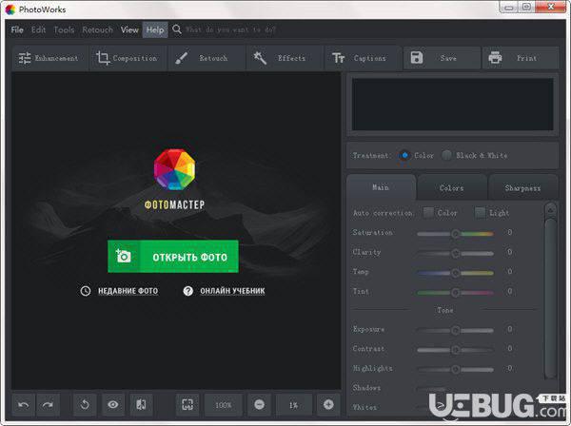This screenshot has height=426, width=571.
Task: Focus the 'What do you want to do' search field
Action: 231,29
